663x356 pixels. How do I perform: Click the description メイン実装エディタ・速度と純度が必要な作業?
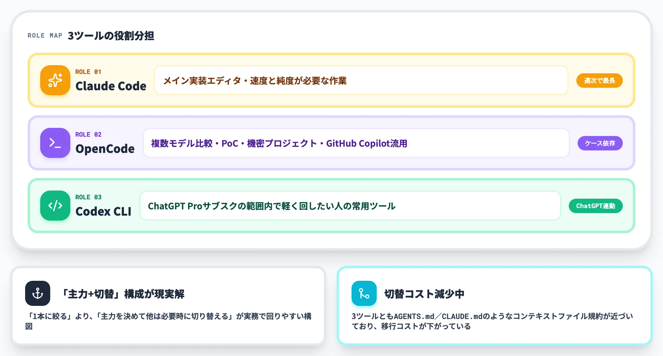click(x=255, y=81)
